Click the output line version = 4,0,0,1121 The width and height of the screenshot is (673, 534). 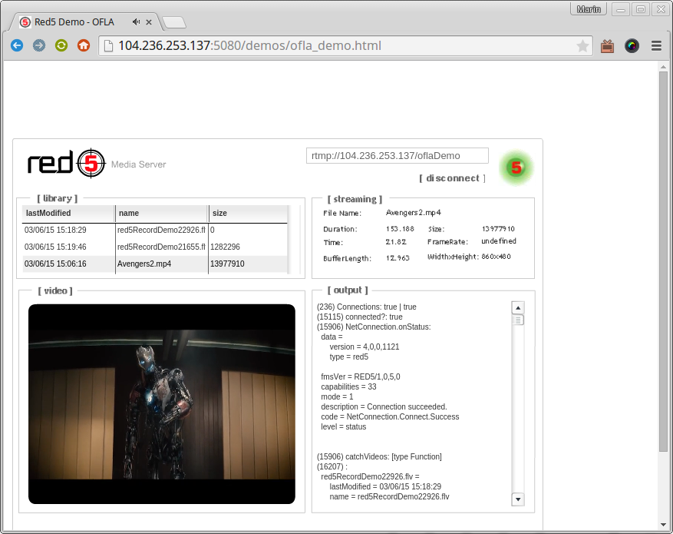pos(365,347)
